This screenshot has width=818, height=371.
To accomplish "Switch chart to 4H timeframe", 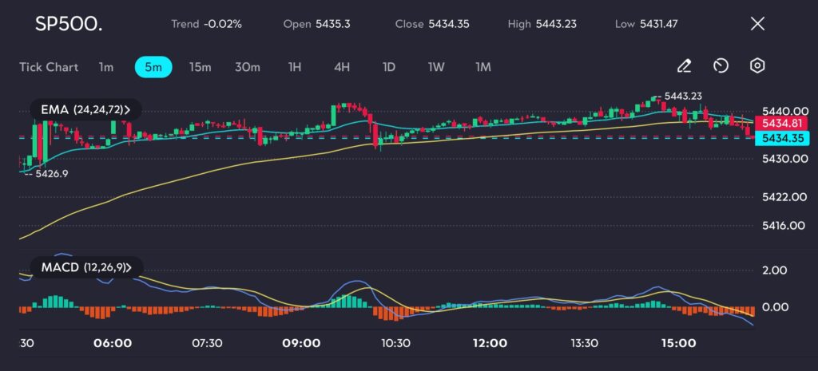I will coord(342,67).
